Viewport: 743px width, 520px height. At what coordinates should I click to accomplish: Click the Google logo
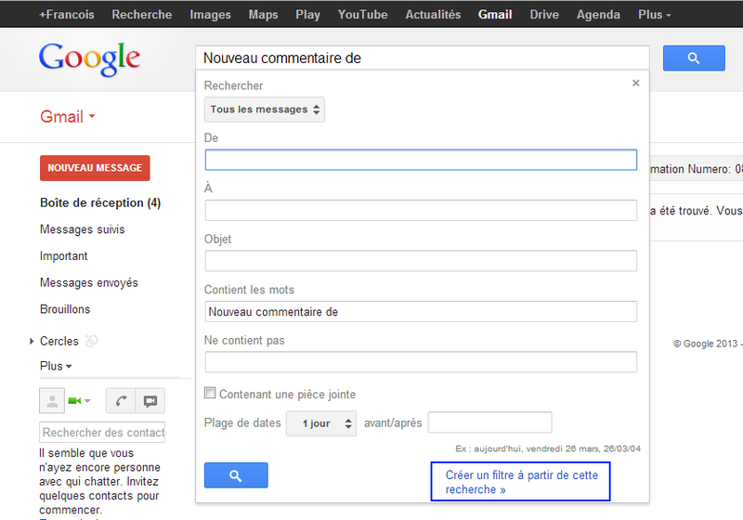coord(89,58)
